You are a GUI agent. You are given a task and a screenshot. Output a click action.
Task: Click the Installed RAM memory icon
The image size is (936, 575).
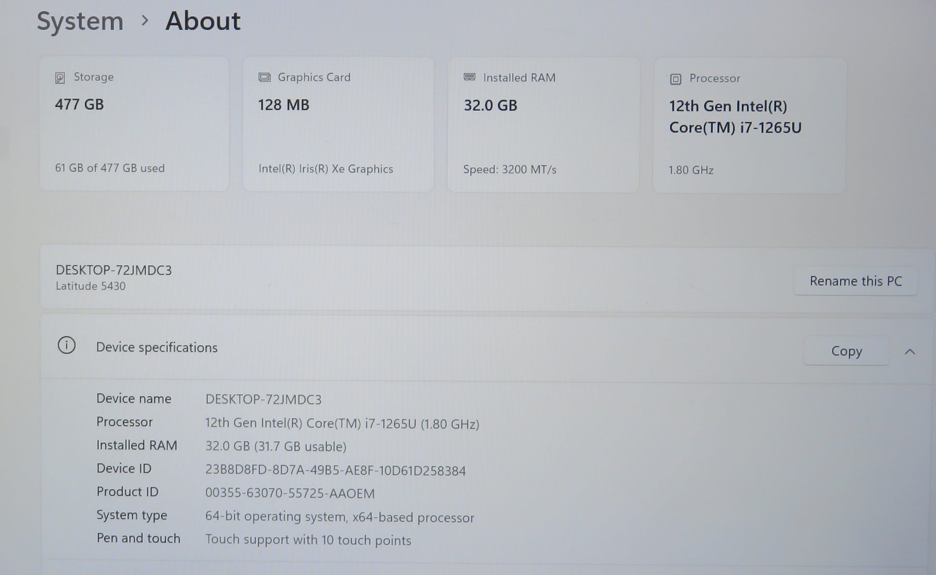click(469, 77)
